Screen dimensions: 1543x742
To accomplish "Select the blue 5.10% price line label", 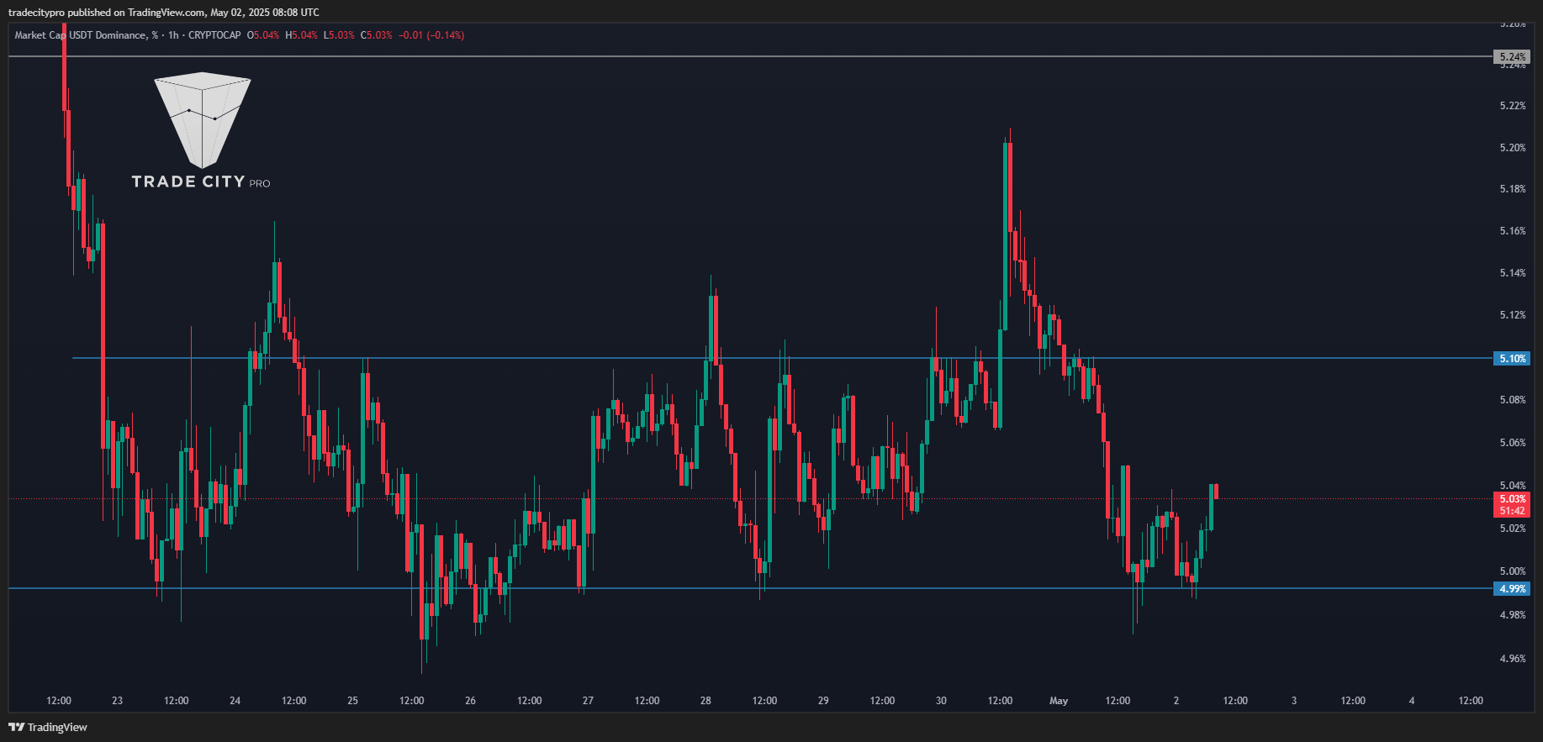I will (1512, 359).
